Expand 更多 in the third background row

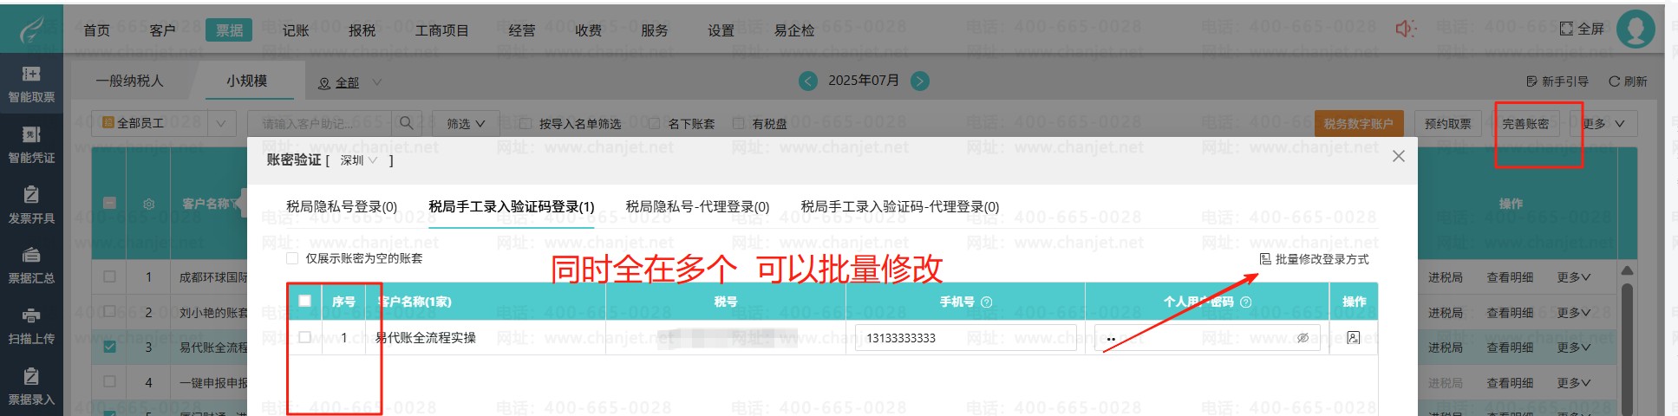coord(1573,348)
